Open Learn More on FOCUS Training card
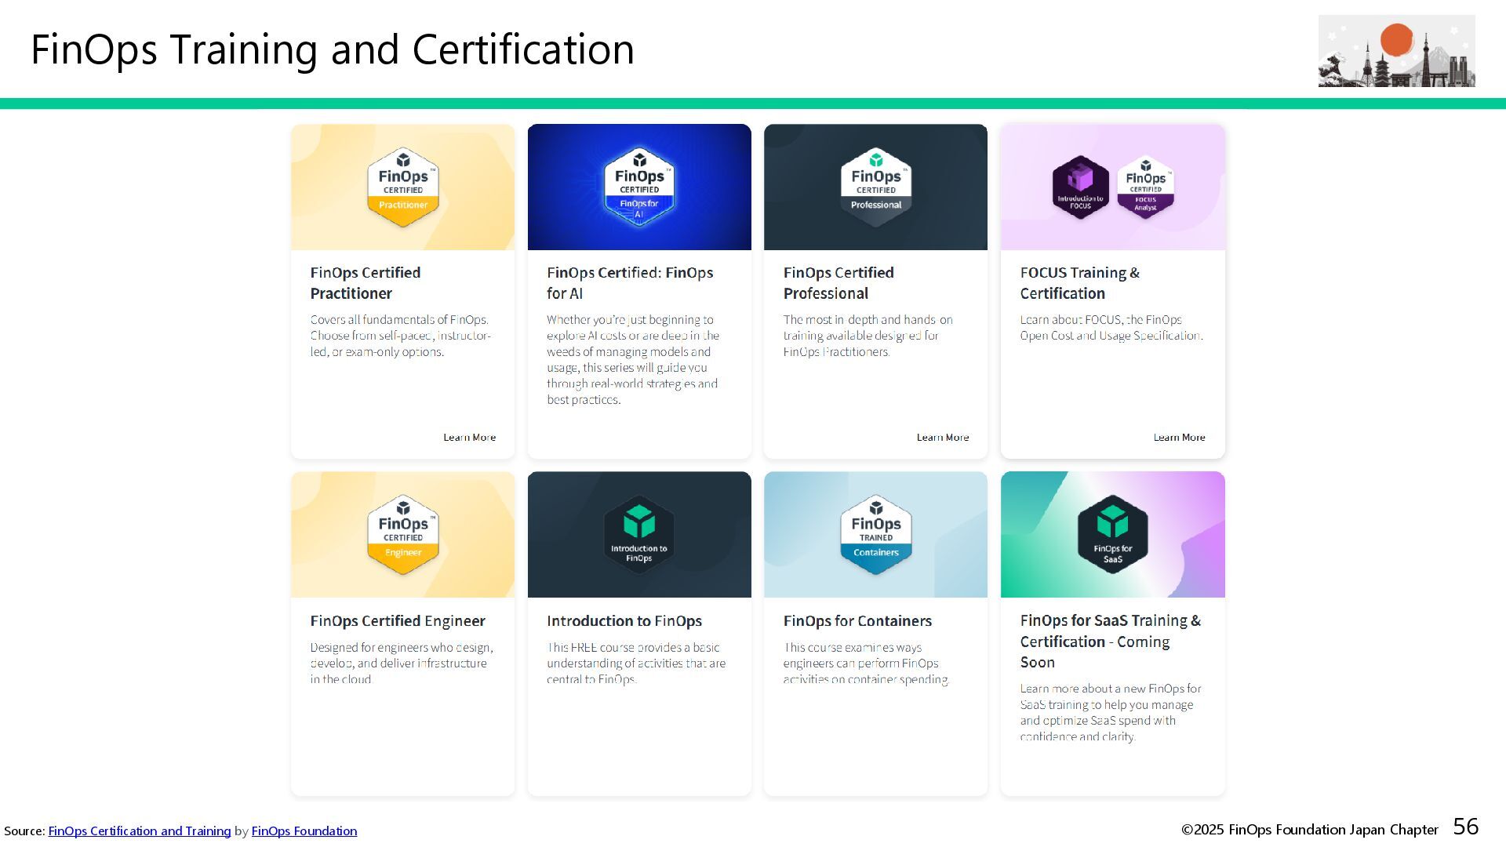 point(1179,438)
